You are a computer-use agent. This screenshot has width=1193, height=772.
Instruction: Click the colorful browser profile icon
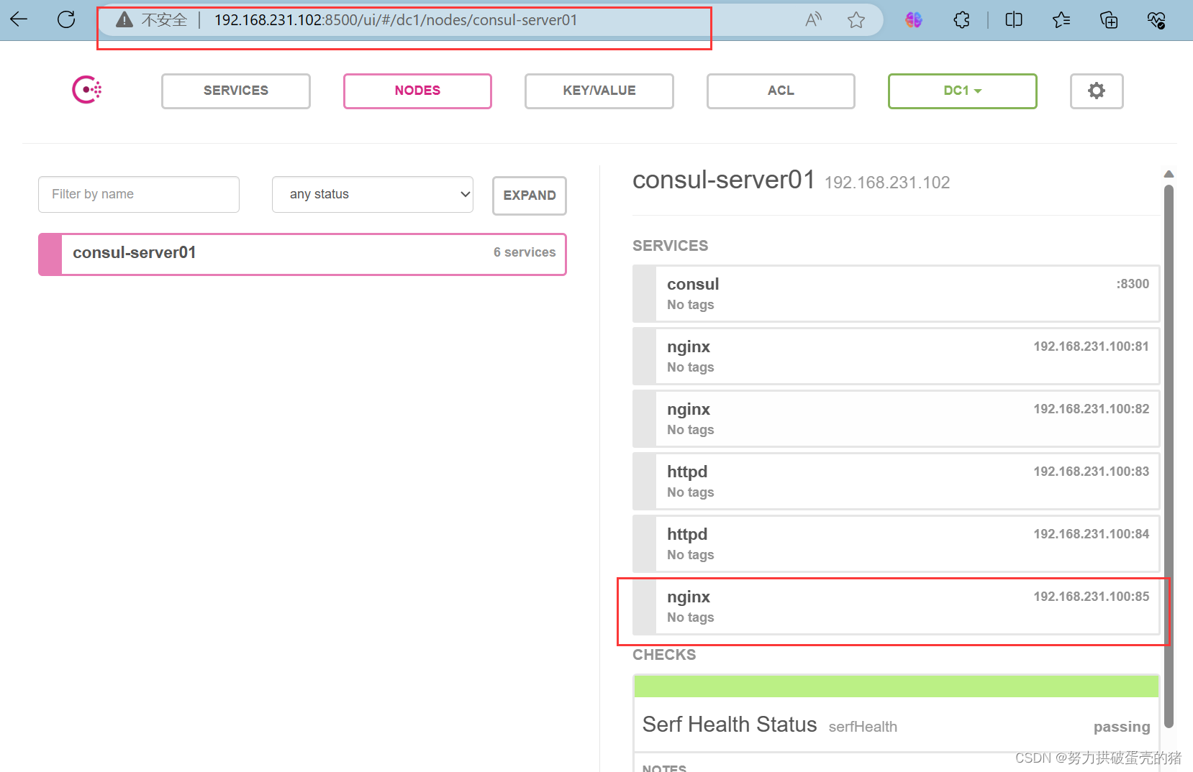tap(914, 19)
